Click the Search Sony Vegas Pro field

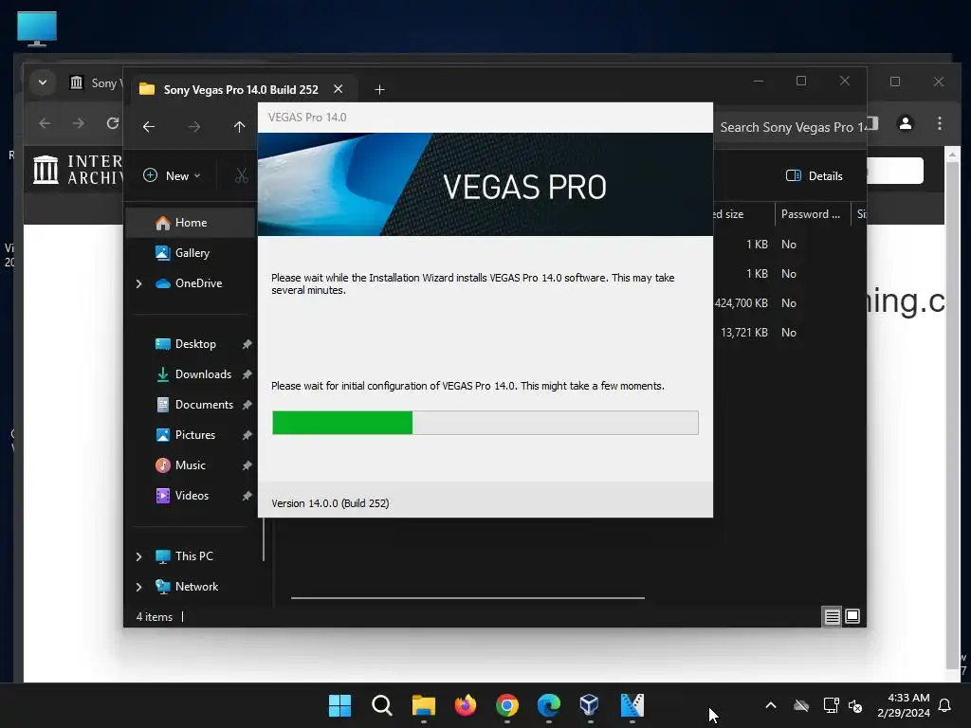pyautogui.click(x=789, y=127)
